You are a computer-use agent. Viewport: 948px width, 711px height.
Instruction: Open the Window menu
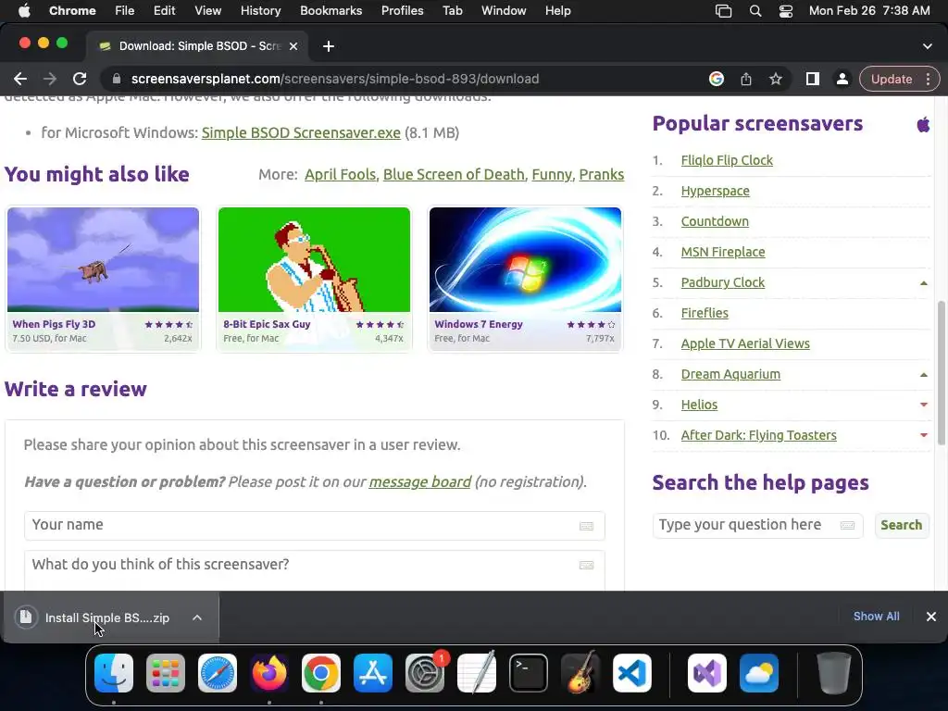coord(504,11)
